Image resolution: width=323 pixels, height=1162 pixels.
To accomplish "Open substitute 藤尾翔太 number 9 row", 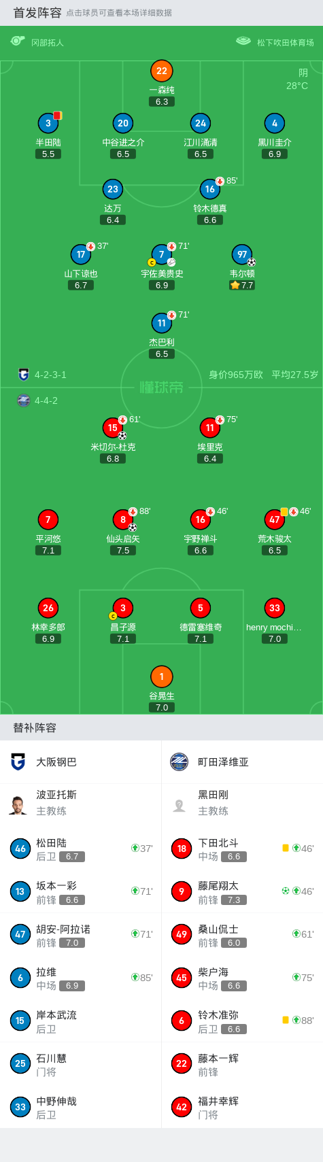I will 242,891.
